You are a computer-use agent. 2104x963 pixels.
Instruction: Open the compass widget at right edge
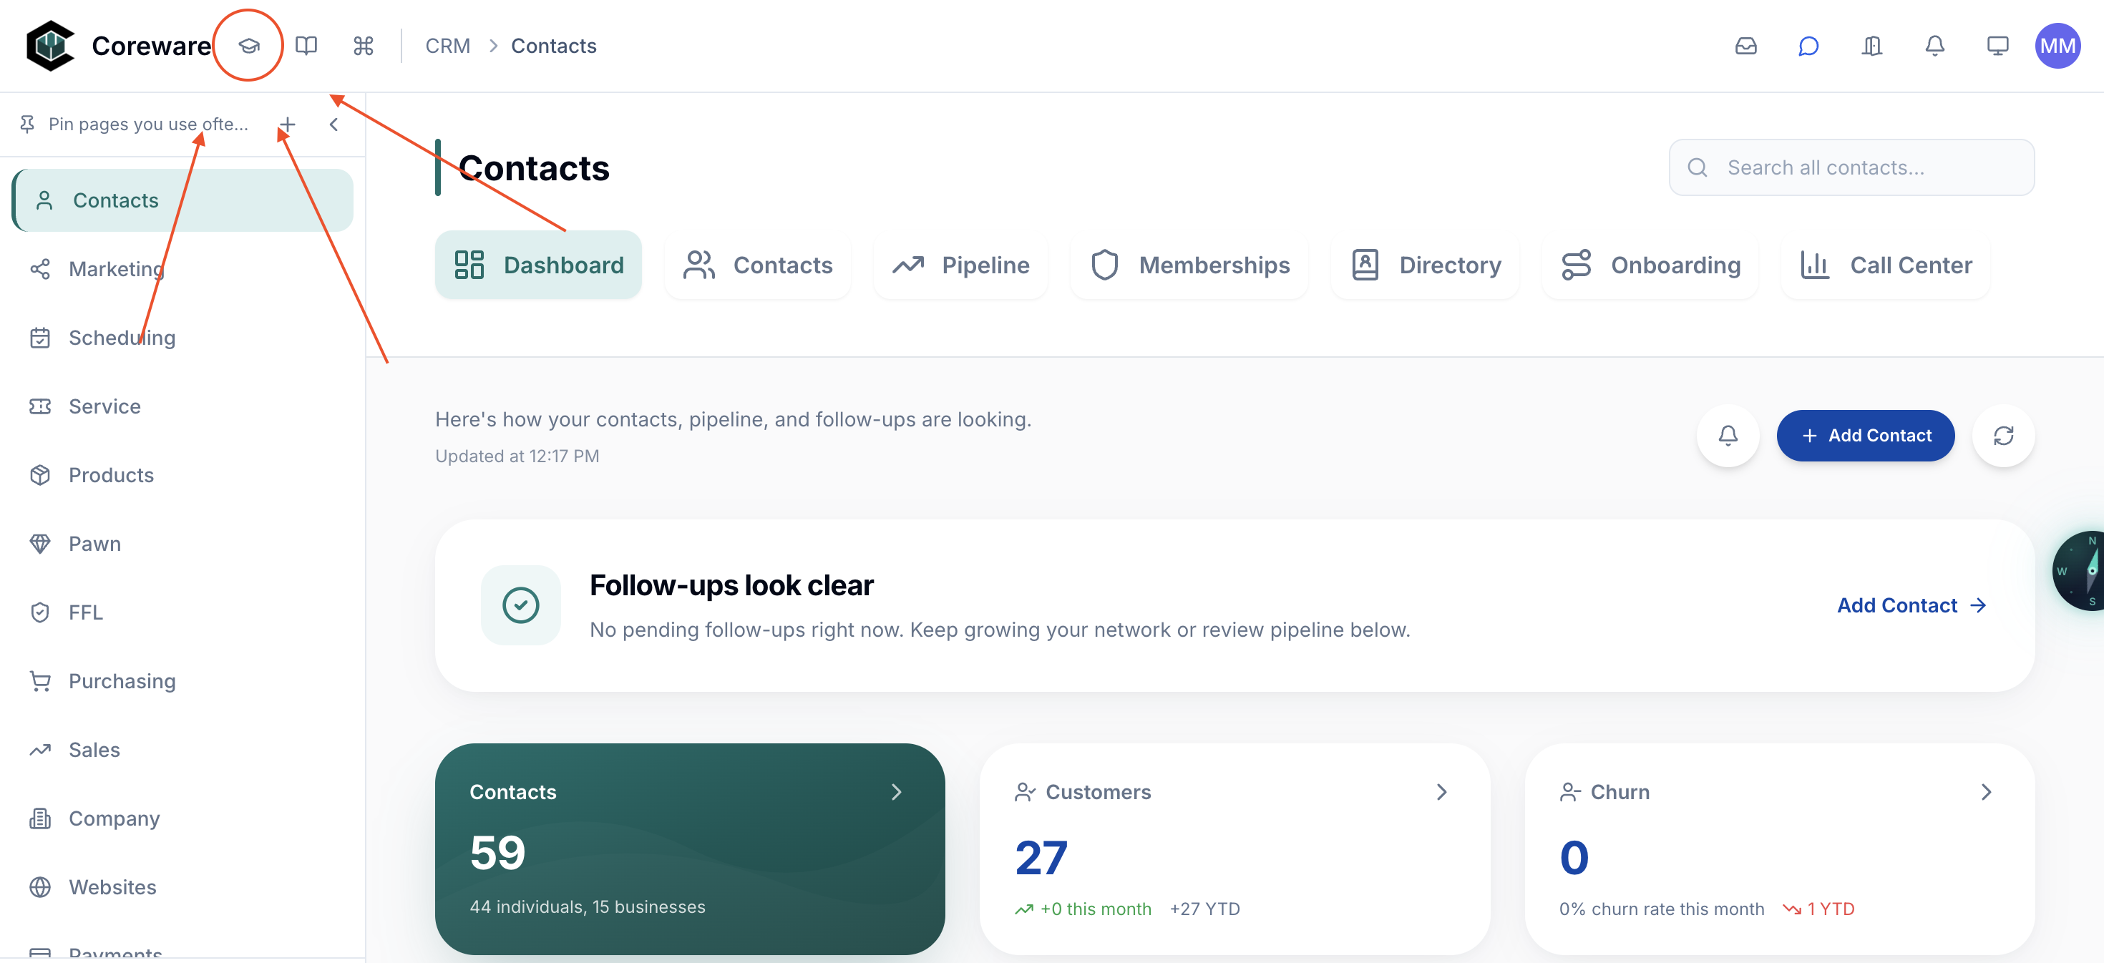point(2079,570)
